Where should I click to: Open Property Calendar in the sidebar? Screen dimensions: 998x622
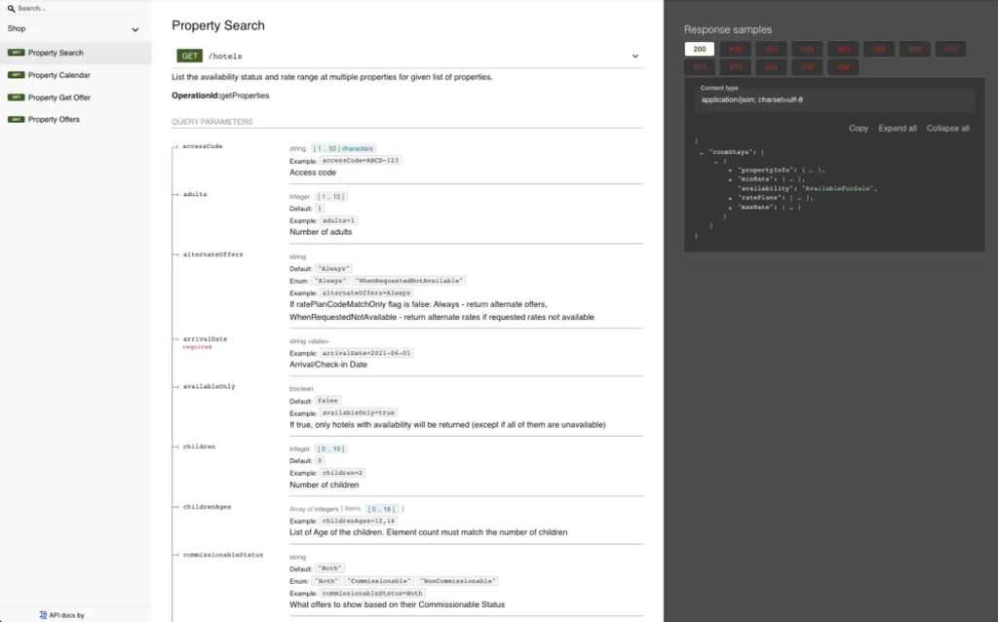58,75
